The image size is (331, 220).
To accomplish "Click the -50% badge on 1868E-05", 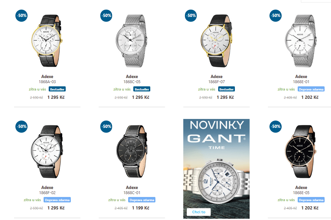I will tap(276, 126).
